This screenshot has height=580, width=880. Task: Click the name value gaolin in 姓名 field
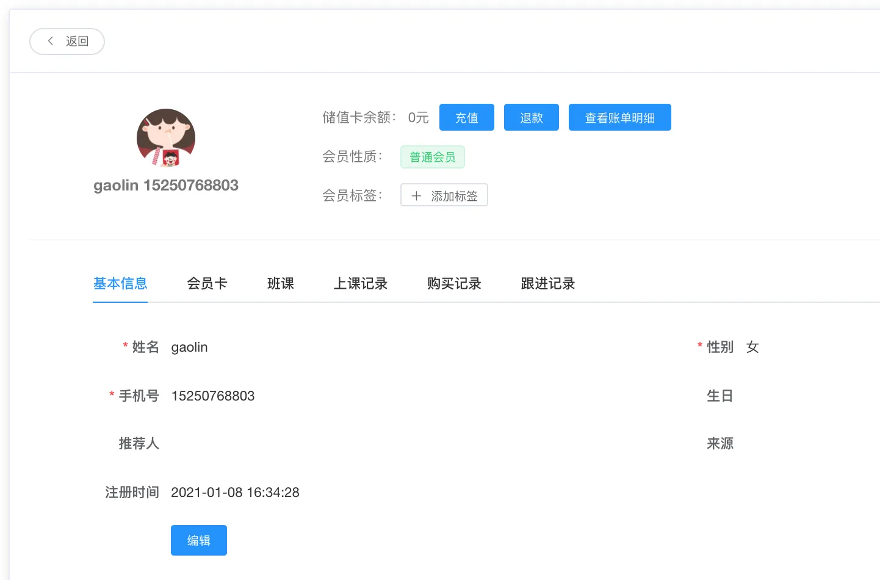(189, 347)
